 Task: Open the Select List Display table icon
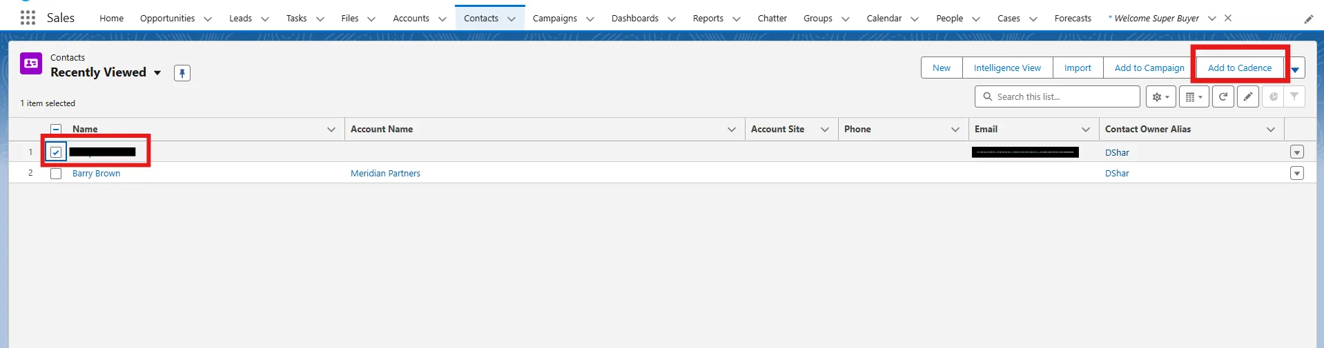click(x=1194, y=97)
